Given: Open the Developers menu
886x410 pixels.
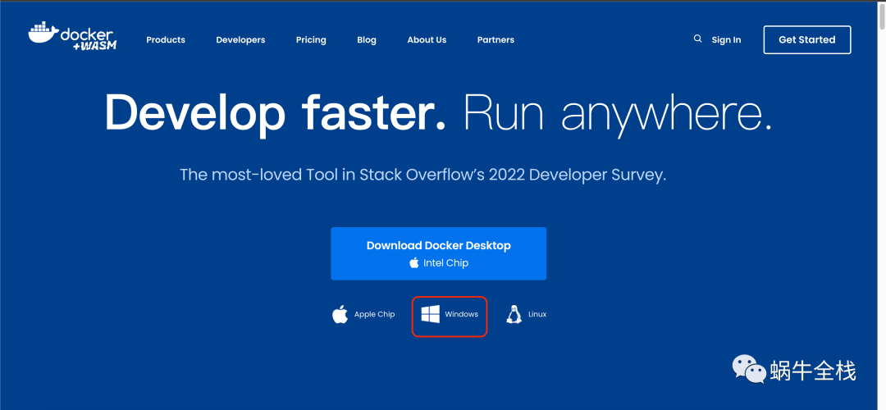Looking at the screenshot, I should coord(240,39).
